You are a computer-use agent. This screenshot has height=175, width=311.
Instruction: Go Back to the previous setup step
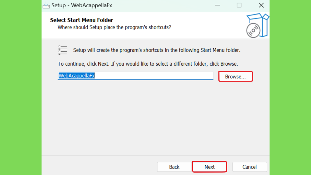tap(174, 167)
